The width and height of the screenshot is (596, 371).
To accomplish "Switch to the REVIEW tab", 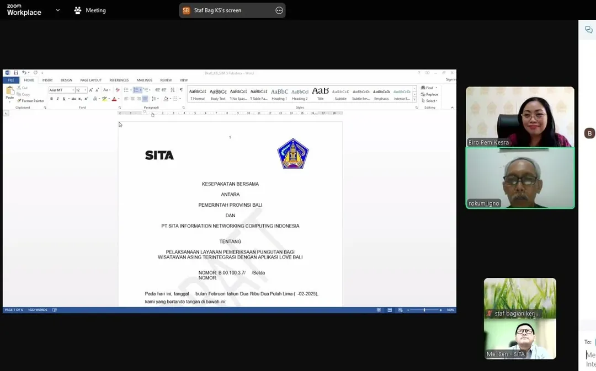I will click(166, 80).
